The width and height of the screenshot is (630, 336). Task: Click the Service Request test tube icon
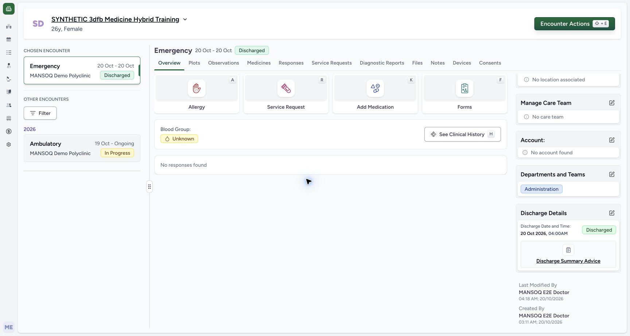(286, 88)
